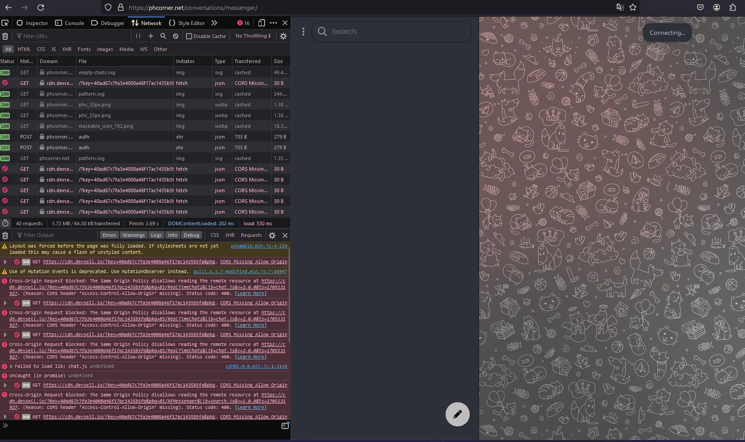Open the tracking protection shield icon
The width and height of the screenshot is (745, 442).
point(108,8)
